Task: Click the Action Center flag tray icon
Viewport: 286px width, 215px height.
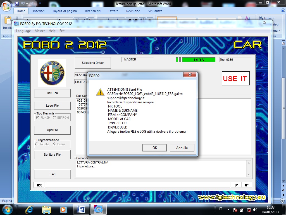Action: click(x=235, y=210)
